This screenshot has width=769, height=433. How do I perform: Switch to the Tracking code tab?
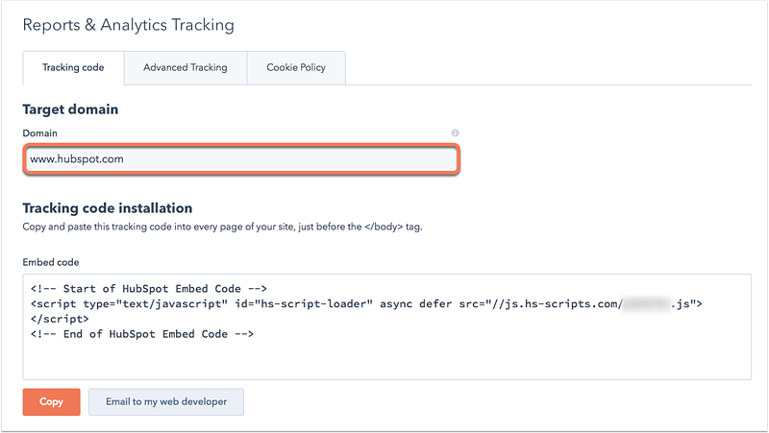[x=72, y=68]
